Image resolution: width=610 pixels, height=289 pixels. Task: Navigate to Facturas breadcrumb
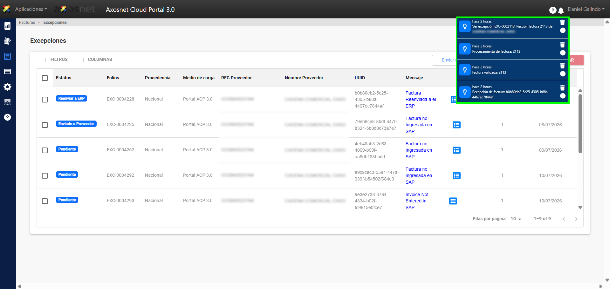click(27, 23)
